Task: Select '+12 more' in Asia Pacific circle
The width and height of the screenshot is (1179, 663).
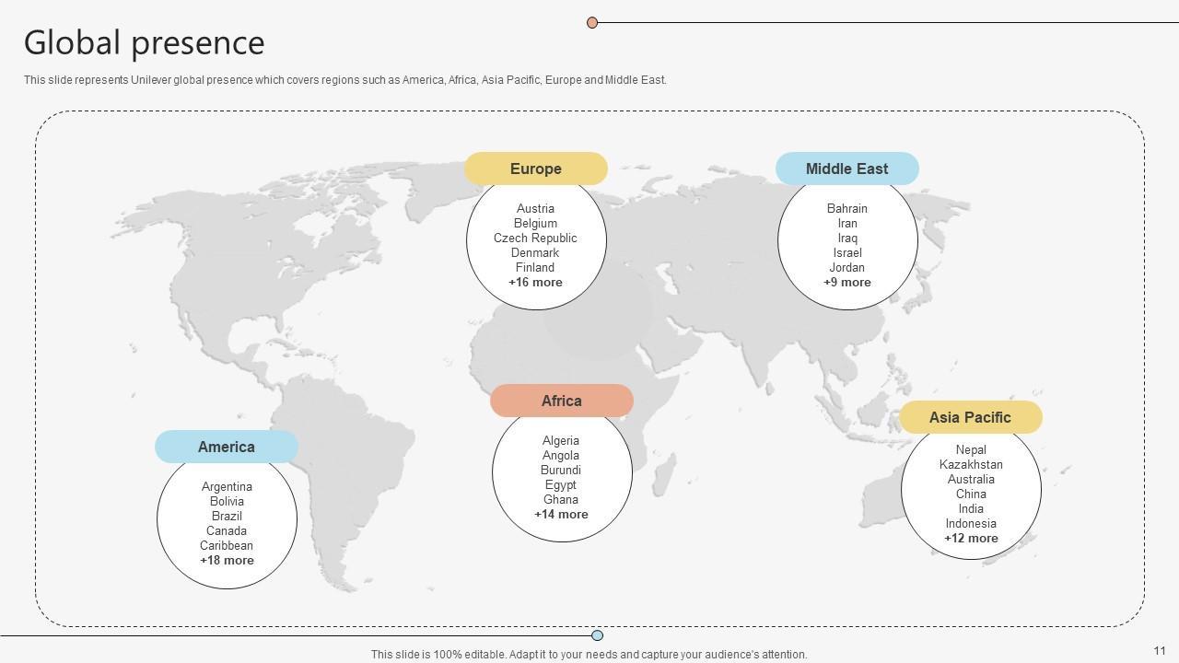Action: [971, 539]
